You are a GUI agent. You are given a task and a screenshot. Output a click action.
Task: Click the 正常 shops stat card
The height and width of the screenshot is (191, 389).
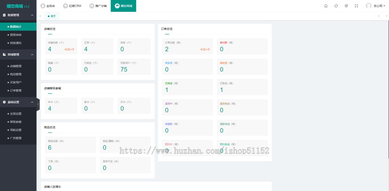tap(97, 46)
